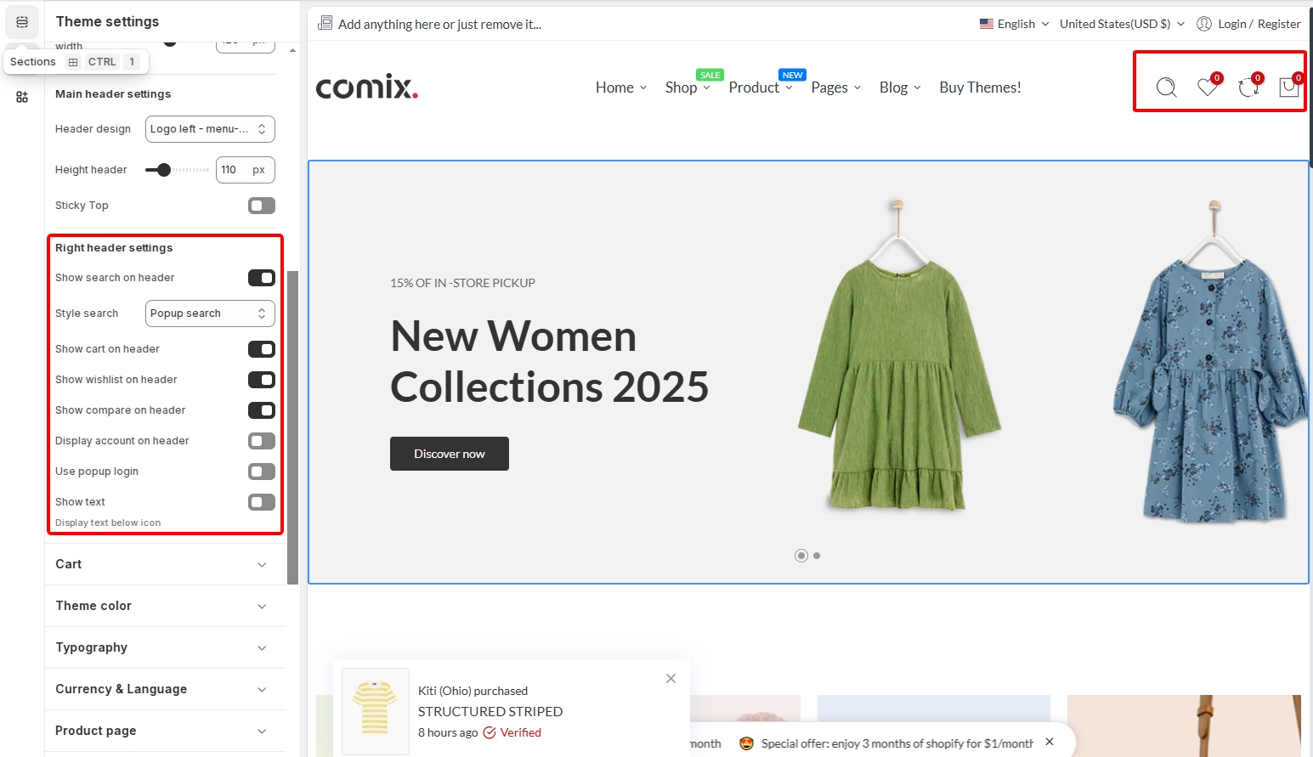Enable Display account on header
Image resolution: width=1313 pixels, height=757 pixels.
(261, 441)
